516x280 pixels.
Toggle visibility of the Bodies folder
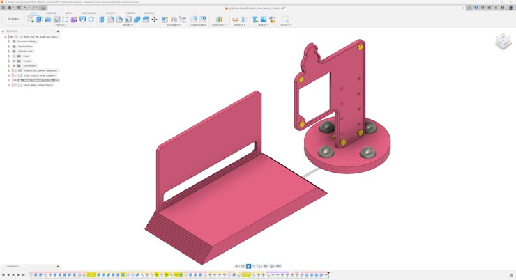(14, 61)
